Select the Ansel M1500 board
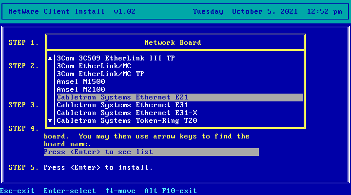The height and width of the screenshot is (195, 351). point(180,82)
